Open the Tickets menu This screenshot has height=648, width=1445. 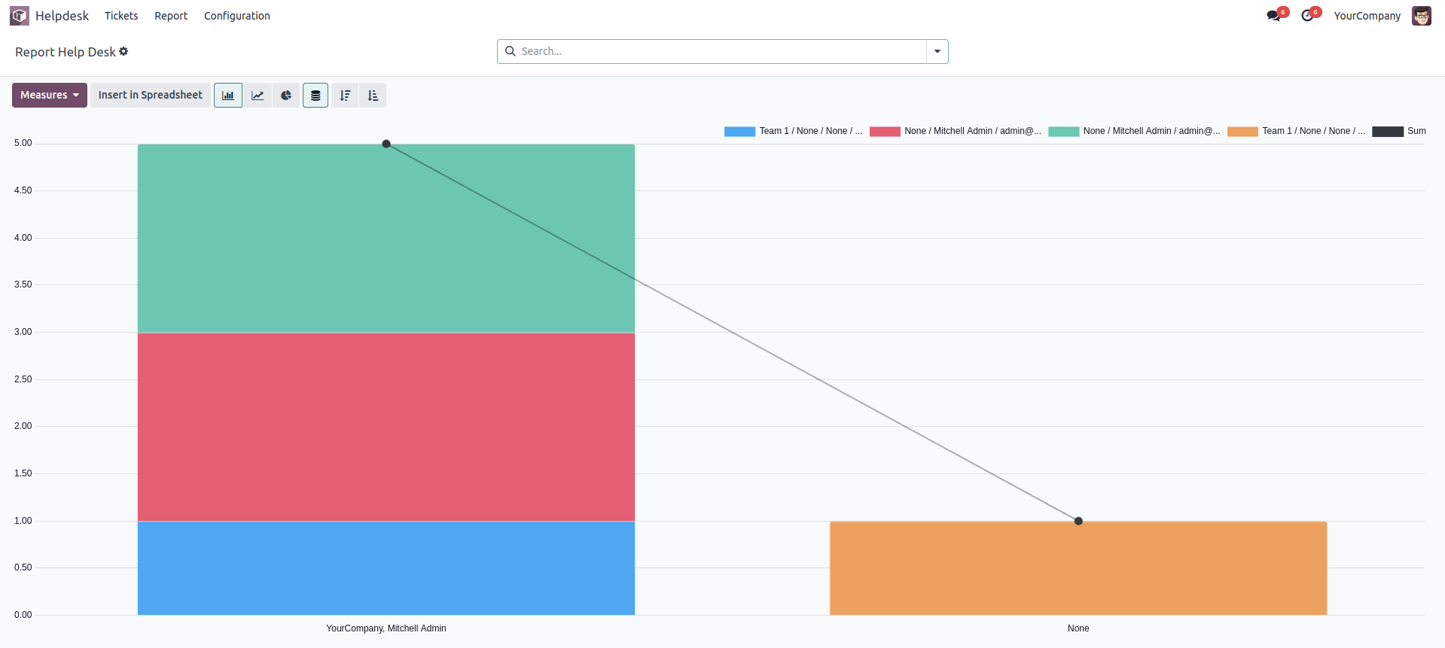pos(121,16)
